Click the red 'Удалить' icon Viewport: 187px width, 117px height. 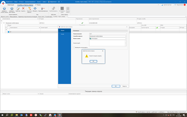pos(23,9)
